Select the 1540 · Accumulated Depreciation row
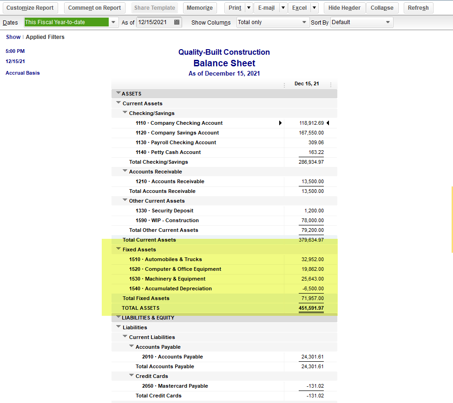 click(224, 288)
